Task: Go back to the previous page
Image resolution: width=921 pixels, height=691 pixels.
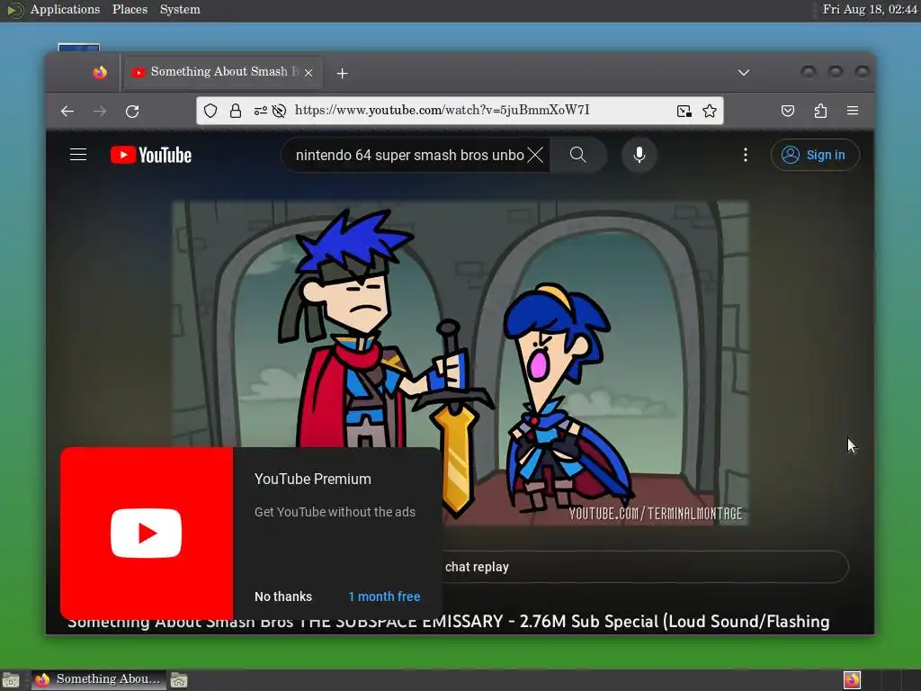Action: (x=67, y=111)
